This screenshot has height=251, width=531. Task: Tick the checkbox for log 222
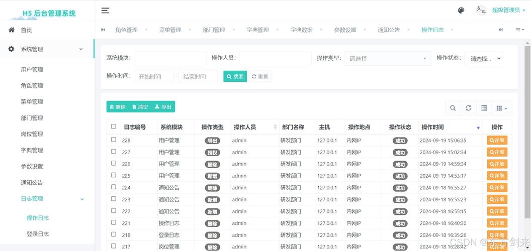[x=114, y=210]
